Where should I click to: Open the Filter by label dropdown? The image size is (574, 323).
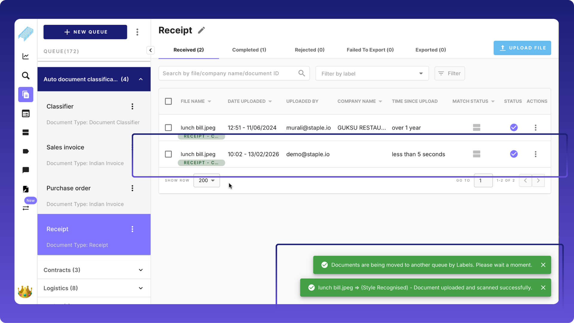coord(372,74)
